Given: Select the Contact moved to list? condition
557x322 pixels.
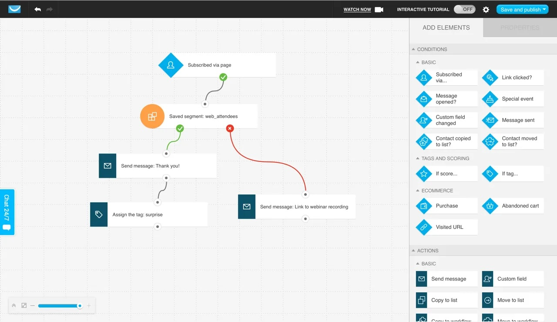Looking at the screenshot, I should click(x=513, y=141).
